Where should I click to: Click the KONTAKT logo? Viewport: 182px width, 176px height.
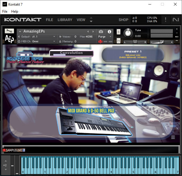(23, 20)
